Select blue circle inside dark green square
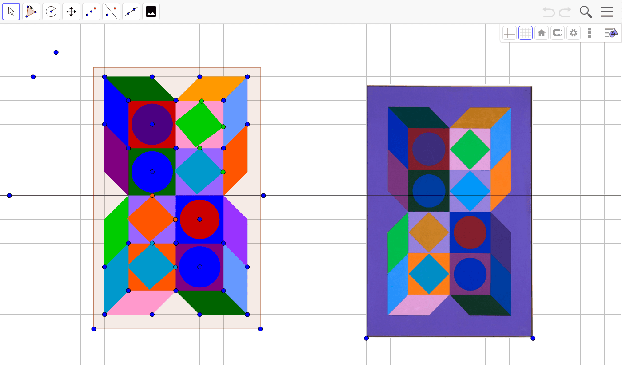This screenshot has width=622, height=366. point(152,172)
